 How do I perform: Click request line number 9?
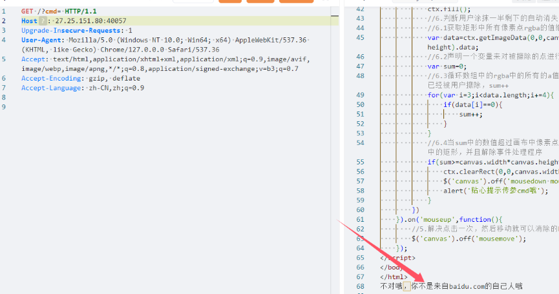[x=4, y=107]
